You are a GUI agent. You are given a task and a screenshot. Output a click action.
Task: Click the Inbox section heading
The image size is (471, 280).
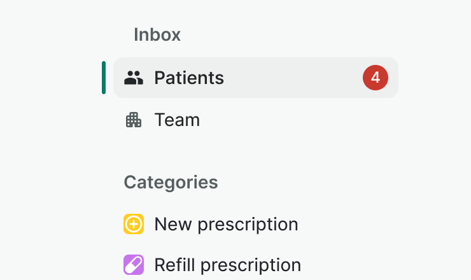[157, 34]
